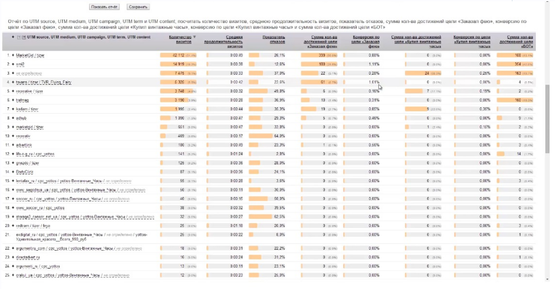Viewport: 555px width, 289px height.
Task: Click plus icon next to 'trafmag'
Action: tap(13, 100)
